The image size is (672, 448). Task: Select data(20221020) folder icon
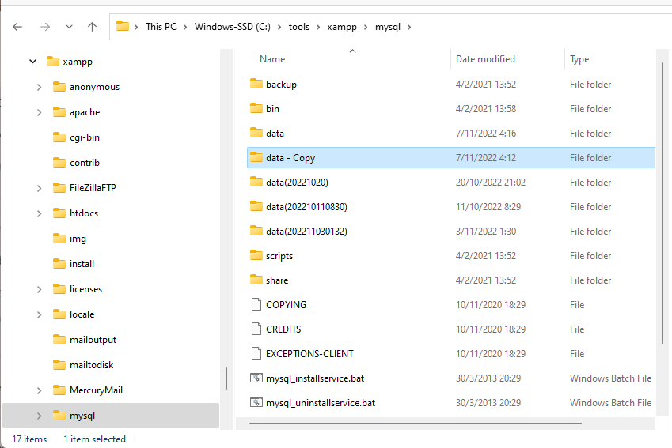pos(256,182)
